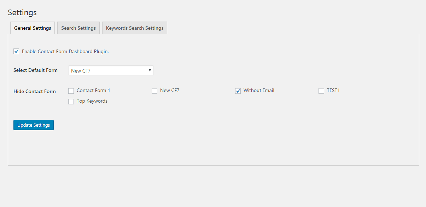Click the Update Settings button

pyautogui.click(x=34, y=125)
